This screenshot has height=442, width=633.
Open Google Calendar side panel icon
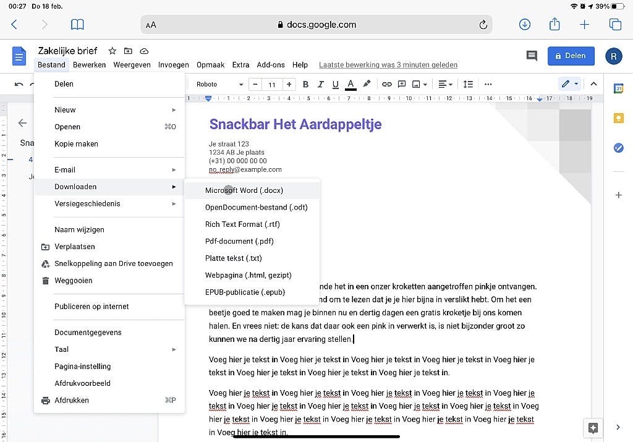click(x=618, y=88)
